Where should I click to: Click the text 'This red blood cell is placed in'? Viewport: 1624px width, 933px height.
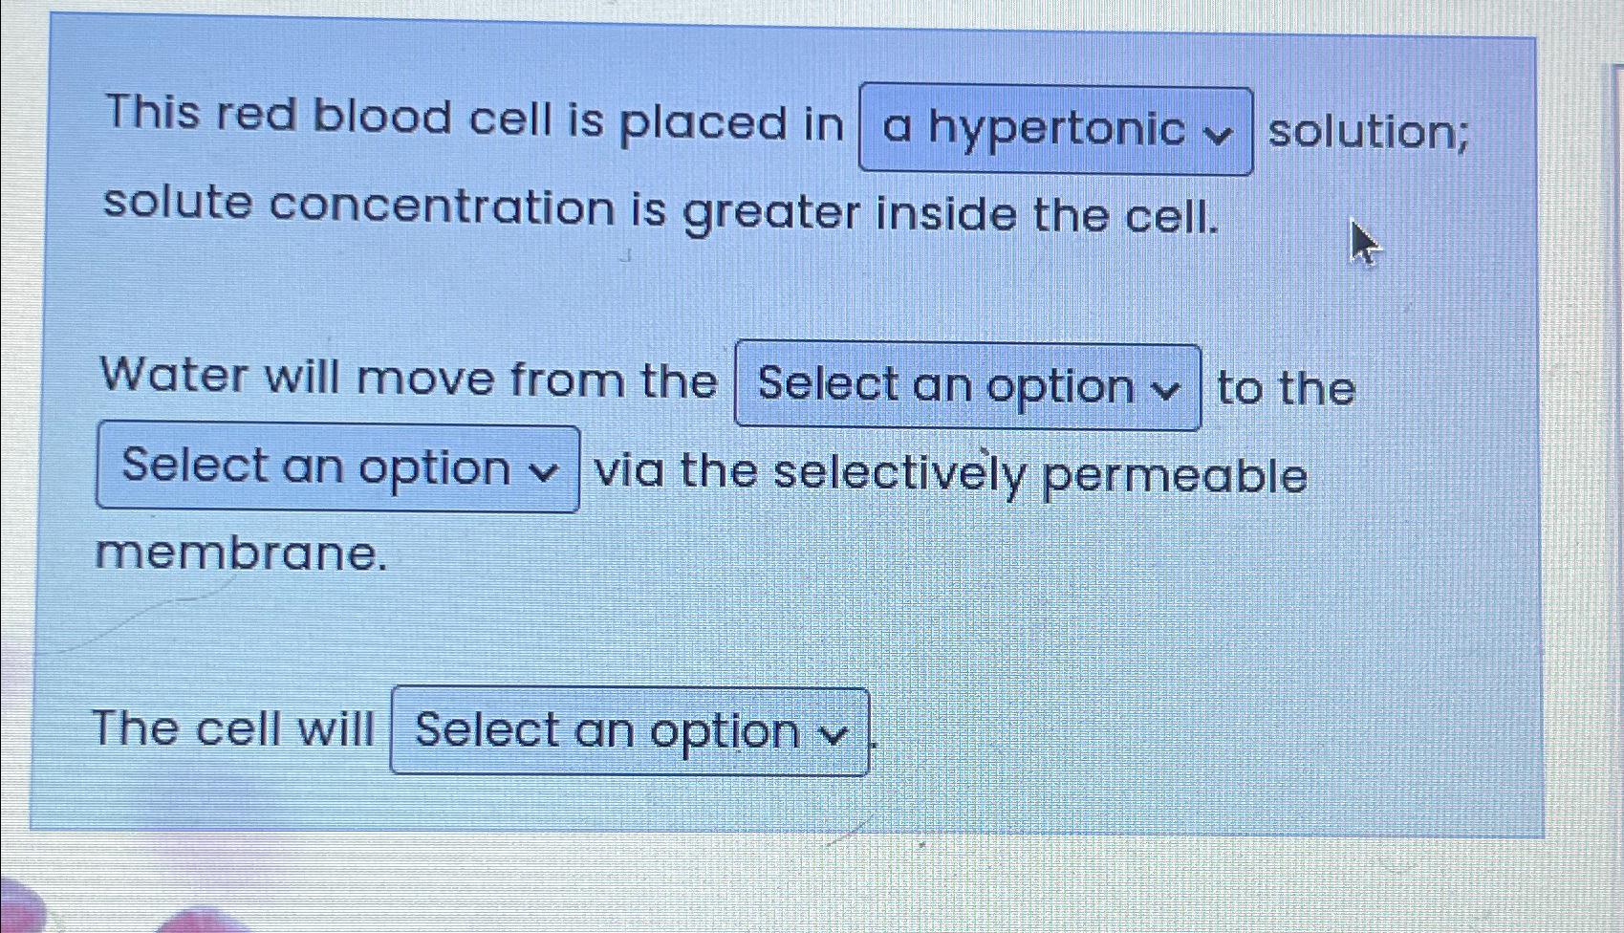click(473, 122)
